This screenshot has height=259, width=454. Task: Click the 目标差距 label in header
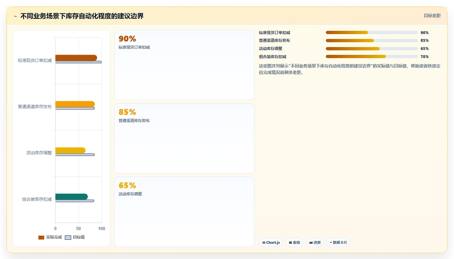pyautogui.click(x=432, y=16)
